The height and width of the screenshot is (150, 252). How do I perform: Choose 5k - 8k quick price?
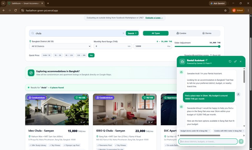[x=58, y=55]
